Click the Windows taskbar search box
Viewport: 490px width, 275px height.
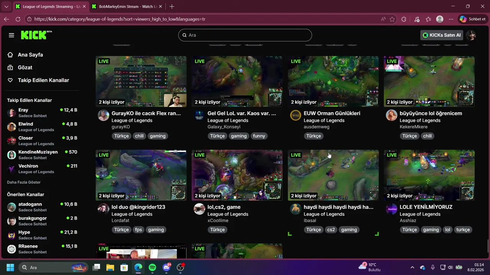point(53,267)
